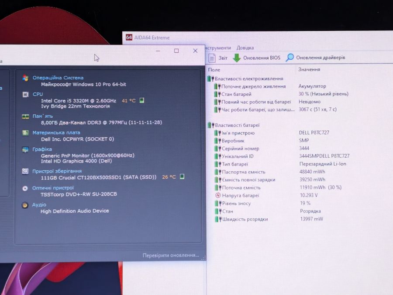
Task: Select the value 39250 mWh
Action: pos(312,180)
